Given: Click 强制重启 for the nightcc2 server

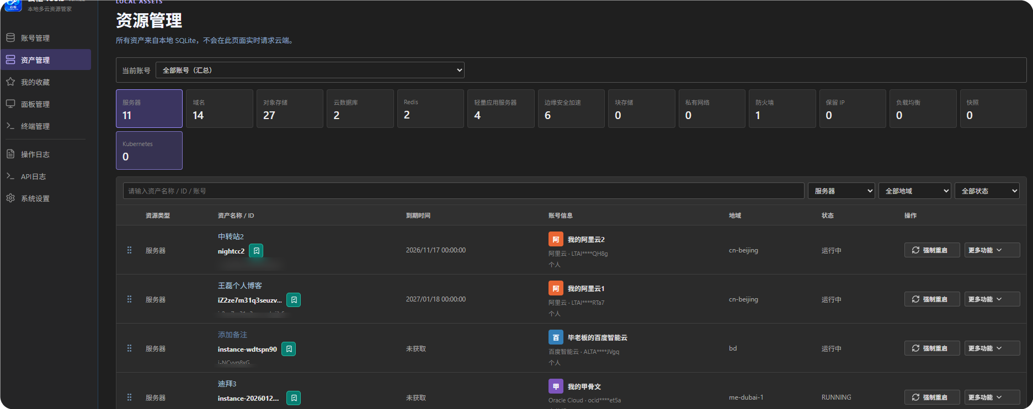Looking at the screenshot, I should coord(932,250).
